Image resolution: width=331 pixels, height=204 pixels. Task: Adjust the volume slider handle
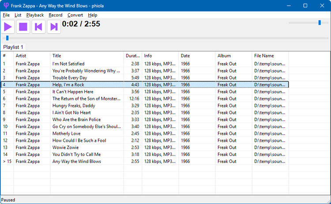point(320,23)
